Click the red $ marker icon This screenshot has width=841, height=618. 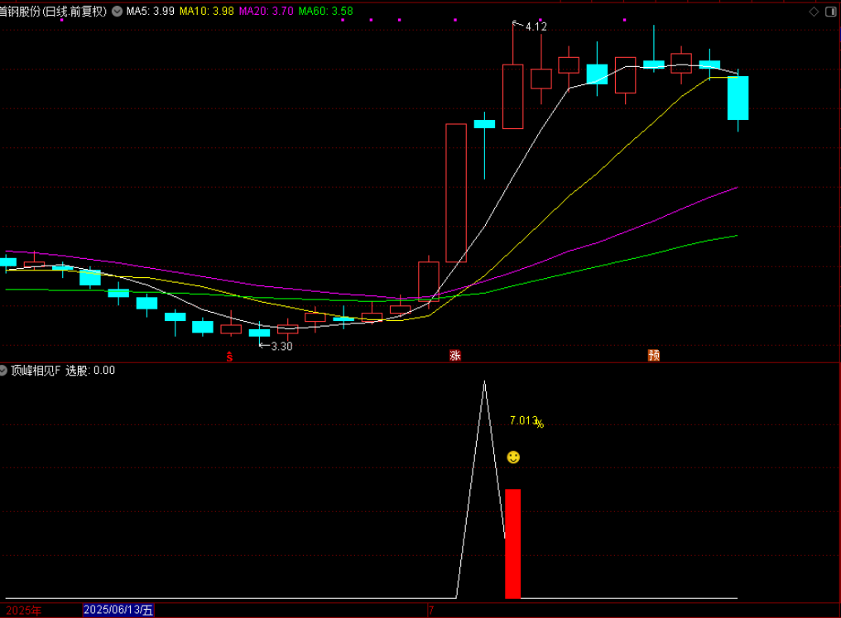[230, 357]
